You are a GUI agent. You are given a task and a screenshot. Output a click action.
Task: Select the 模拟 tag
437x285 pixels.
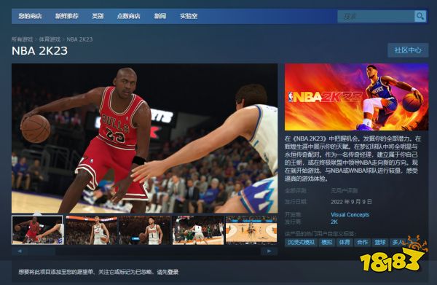point(326,243)
